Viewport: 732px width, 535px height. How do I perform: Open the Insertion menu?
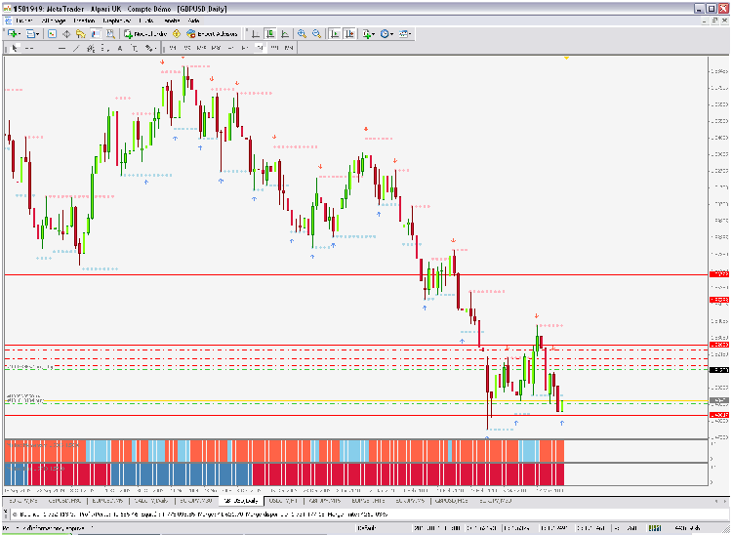pos(84,21)
